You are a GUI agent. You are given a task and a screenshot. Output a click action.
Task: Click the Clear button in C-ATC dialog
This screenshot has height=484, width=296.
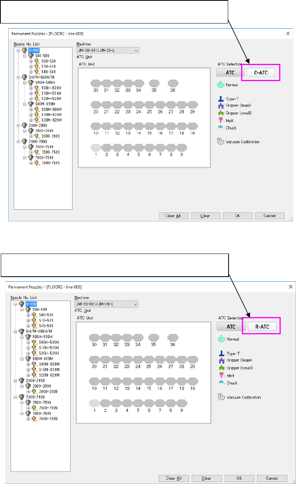pos(205,216)
